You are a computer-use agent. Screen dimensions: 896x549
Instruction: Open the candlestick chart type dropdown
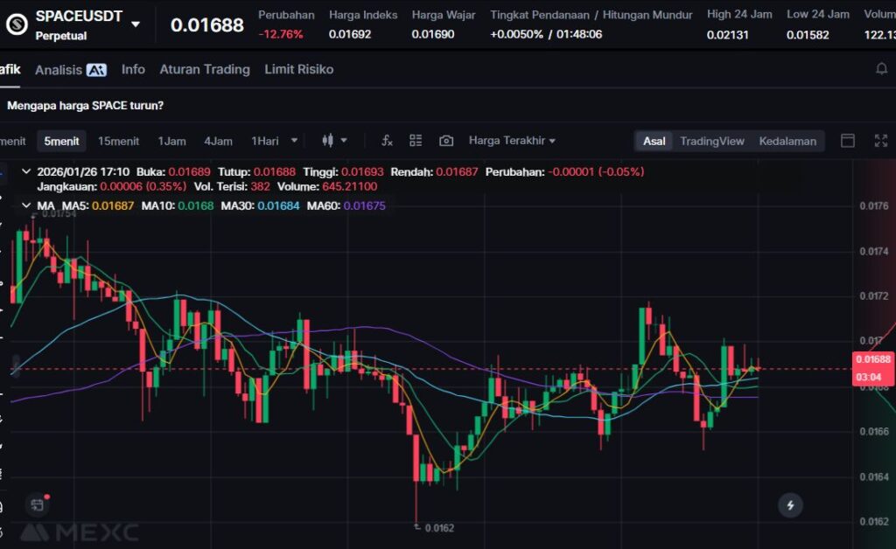[334, 141]
